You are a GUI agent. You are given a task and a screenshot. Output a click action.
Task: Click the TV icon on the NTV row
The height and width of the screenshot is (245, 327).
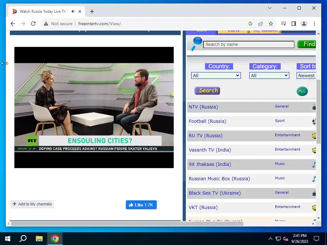coord(314,107)
